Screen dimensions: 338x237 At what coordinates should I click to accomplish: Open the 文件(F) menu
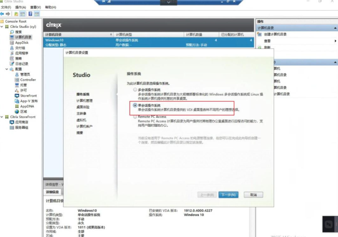point(6,7)
